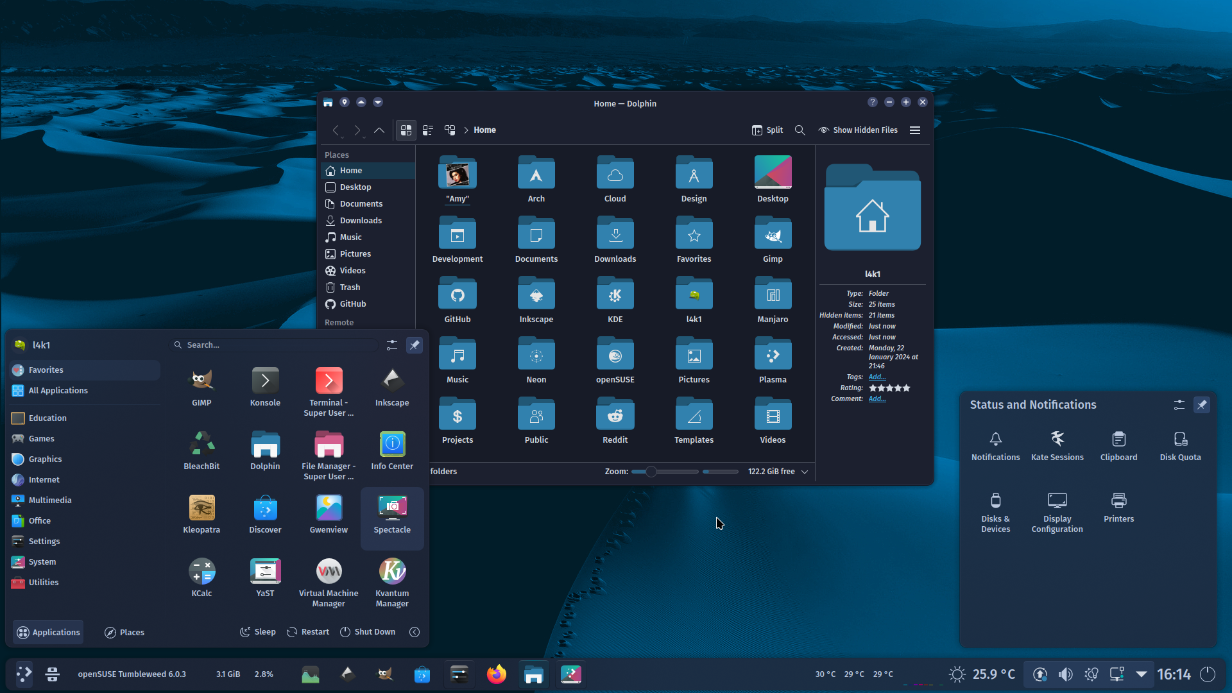Launch Firefox from the taskbar
Viewport: 1232px width, 693px height.
pos(496,674)
